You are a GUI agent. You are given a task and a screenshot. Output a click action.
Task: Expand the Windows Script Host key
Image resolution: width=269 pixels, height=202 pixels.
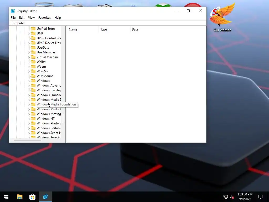coord(29,133)
